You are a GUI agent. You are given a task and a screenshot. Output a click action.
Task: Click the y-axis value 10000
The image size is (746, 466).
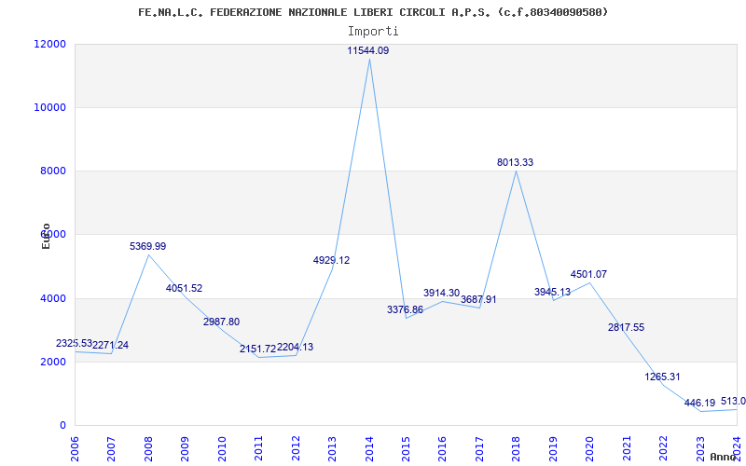point(49,107)
